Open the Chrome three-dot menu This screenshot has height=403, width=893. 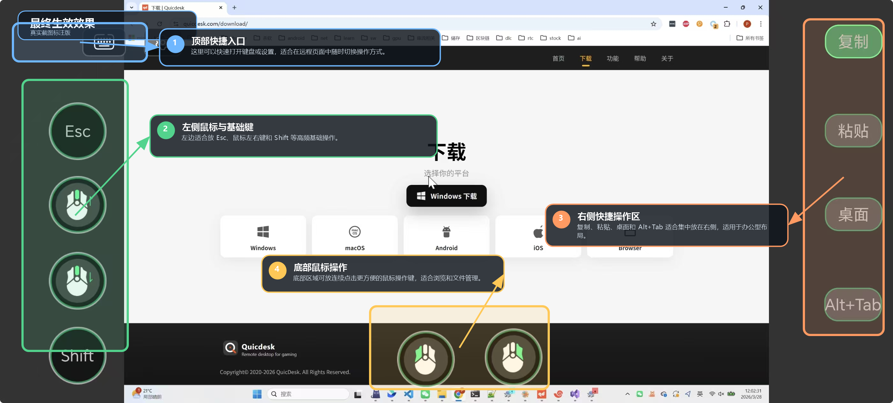tap(761, 24)
